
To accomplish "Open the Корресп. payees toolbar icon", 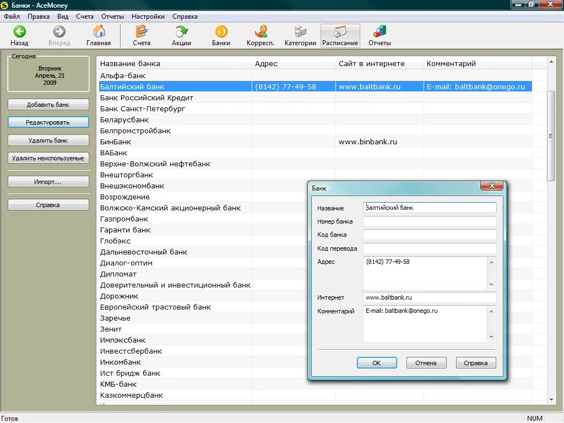I will tap(261, 31).
